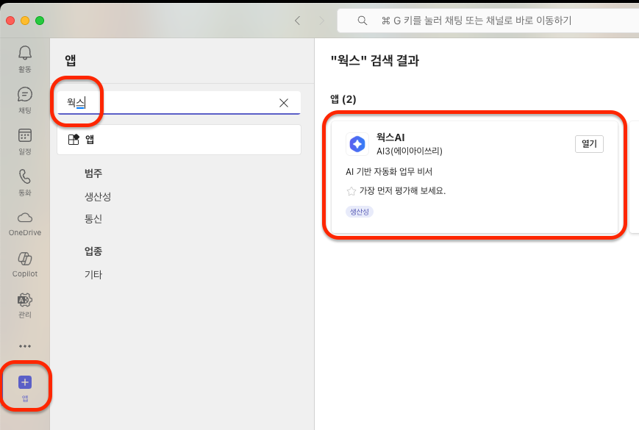Click the top search magnifier icon
The height and width of the screenshot is (430, 639).
pyautogui.click(x=363, y=21)
